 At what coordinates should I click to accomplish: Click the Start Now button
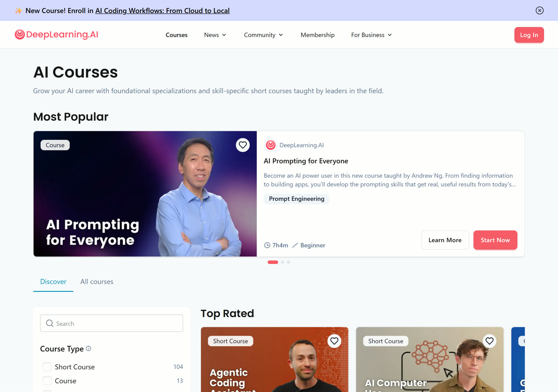pyautogui.click(x=495, y=240)
